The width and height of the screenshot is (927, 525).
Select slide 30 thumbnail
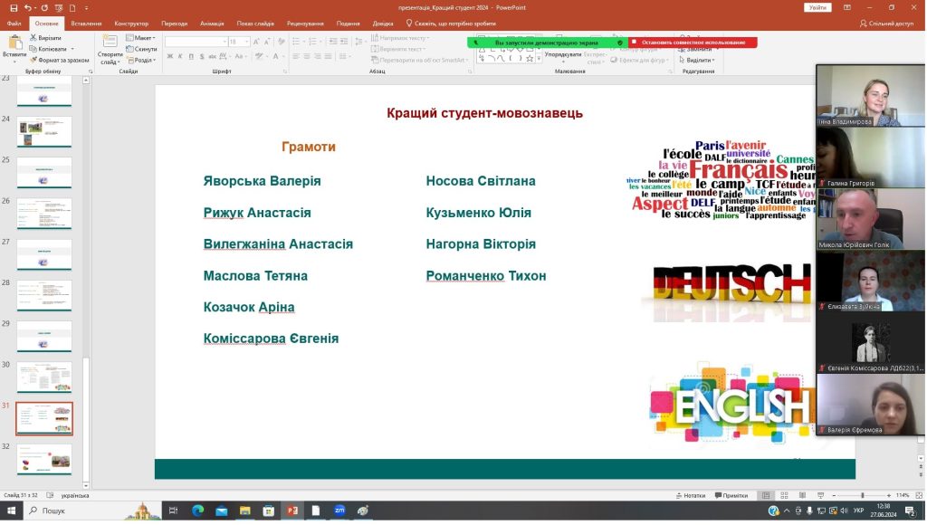pos(44,377)
